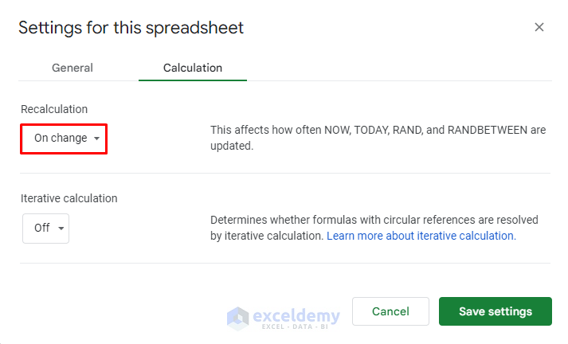
Task: Select the Calculation tab
Action: (x=193, y=68)
